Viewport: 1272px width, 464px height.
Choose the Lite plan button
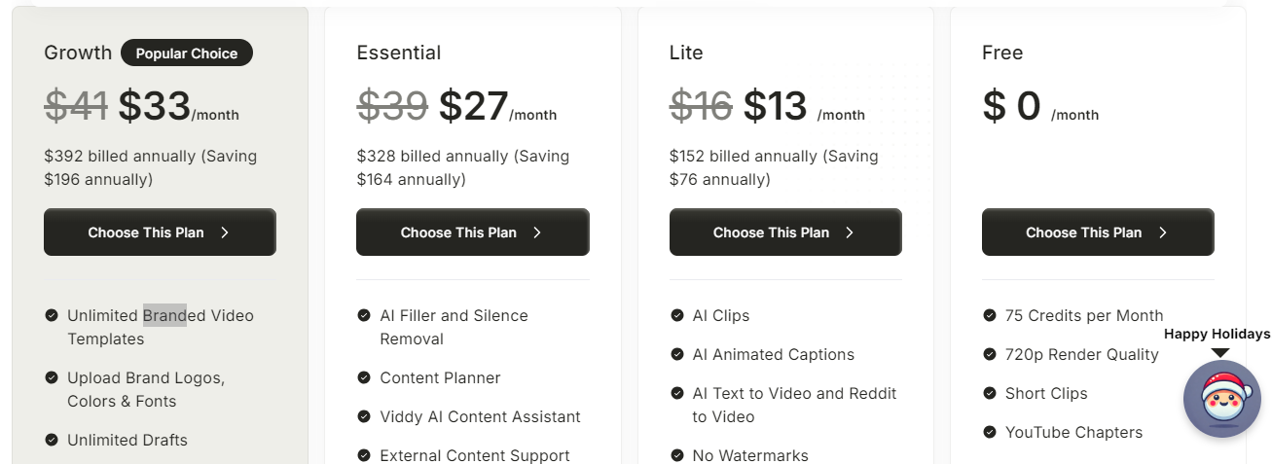[x=785, y=232]
